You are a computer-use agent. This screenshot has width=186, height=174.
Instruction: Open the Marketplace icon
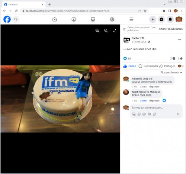pyautogui.click(x=93, y=19)
